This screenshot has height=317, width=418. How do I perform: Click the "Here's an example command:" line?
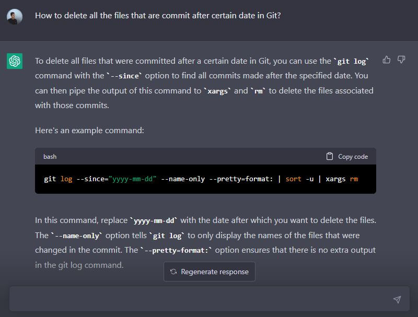coord(89,130)
